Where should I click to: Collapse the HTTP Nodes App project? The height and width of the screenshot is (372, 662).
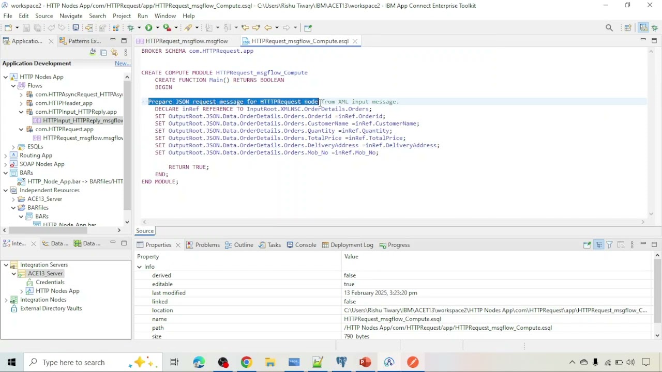tap(6, 77)
